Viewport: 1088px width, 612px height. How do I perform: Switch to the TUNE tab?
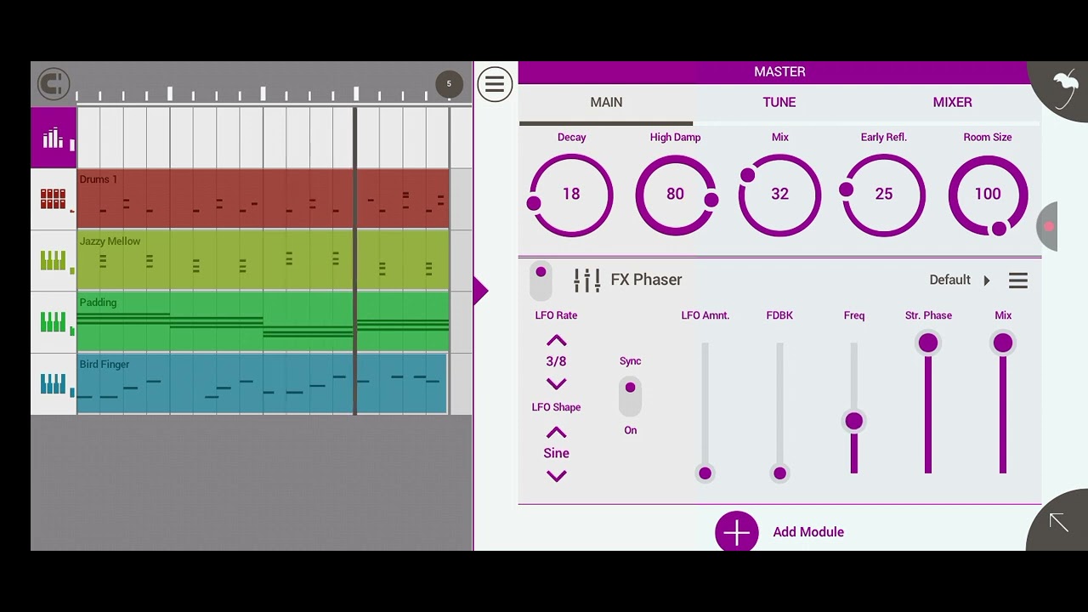pos(779,102)
